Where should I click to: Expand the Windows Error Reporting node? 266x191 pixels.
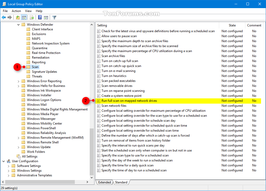point(18,81)
